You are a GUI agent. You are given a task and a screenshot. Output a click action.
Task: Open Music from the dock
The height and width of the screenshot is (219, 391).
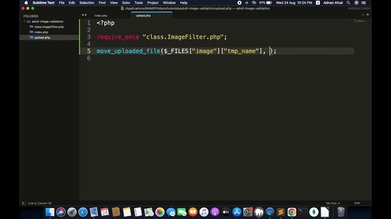(x=203, y=212)
